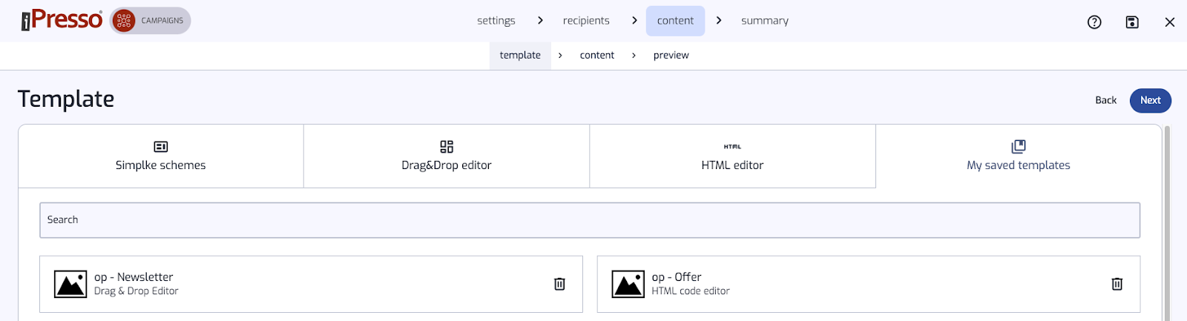Screen dimensions: 1187x321
Task: Focus the template Search field
Action: pos(590,220)
